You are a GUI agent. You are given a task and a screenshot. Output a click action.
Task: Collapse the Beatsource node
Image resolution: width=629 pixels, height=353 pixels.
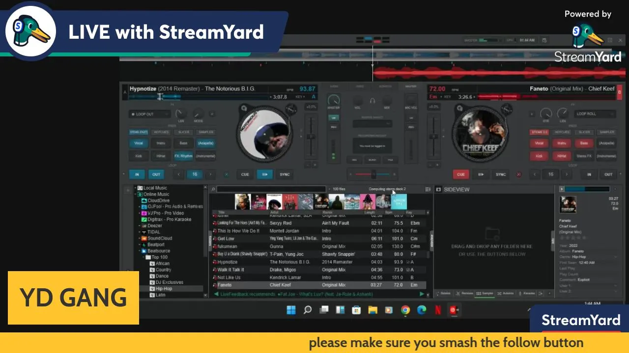(x=139, y=251)
